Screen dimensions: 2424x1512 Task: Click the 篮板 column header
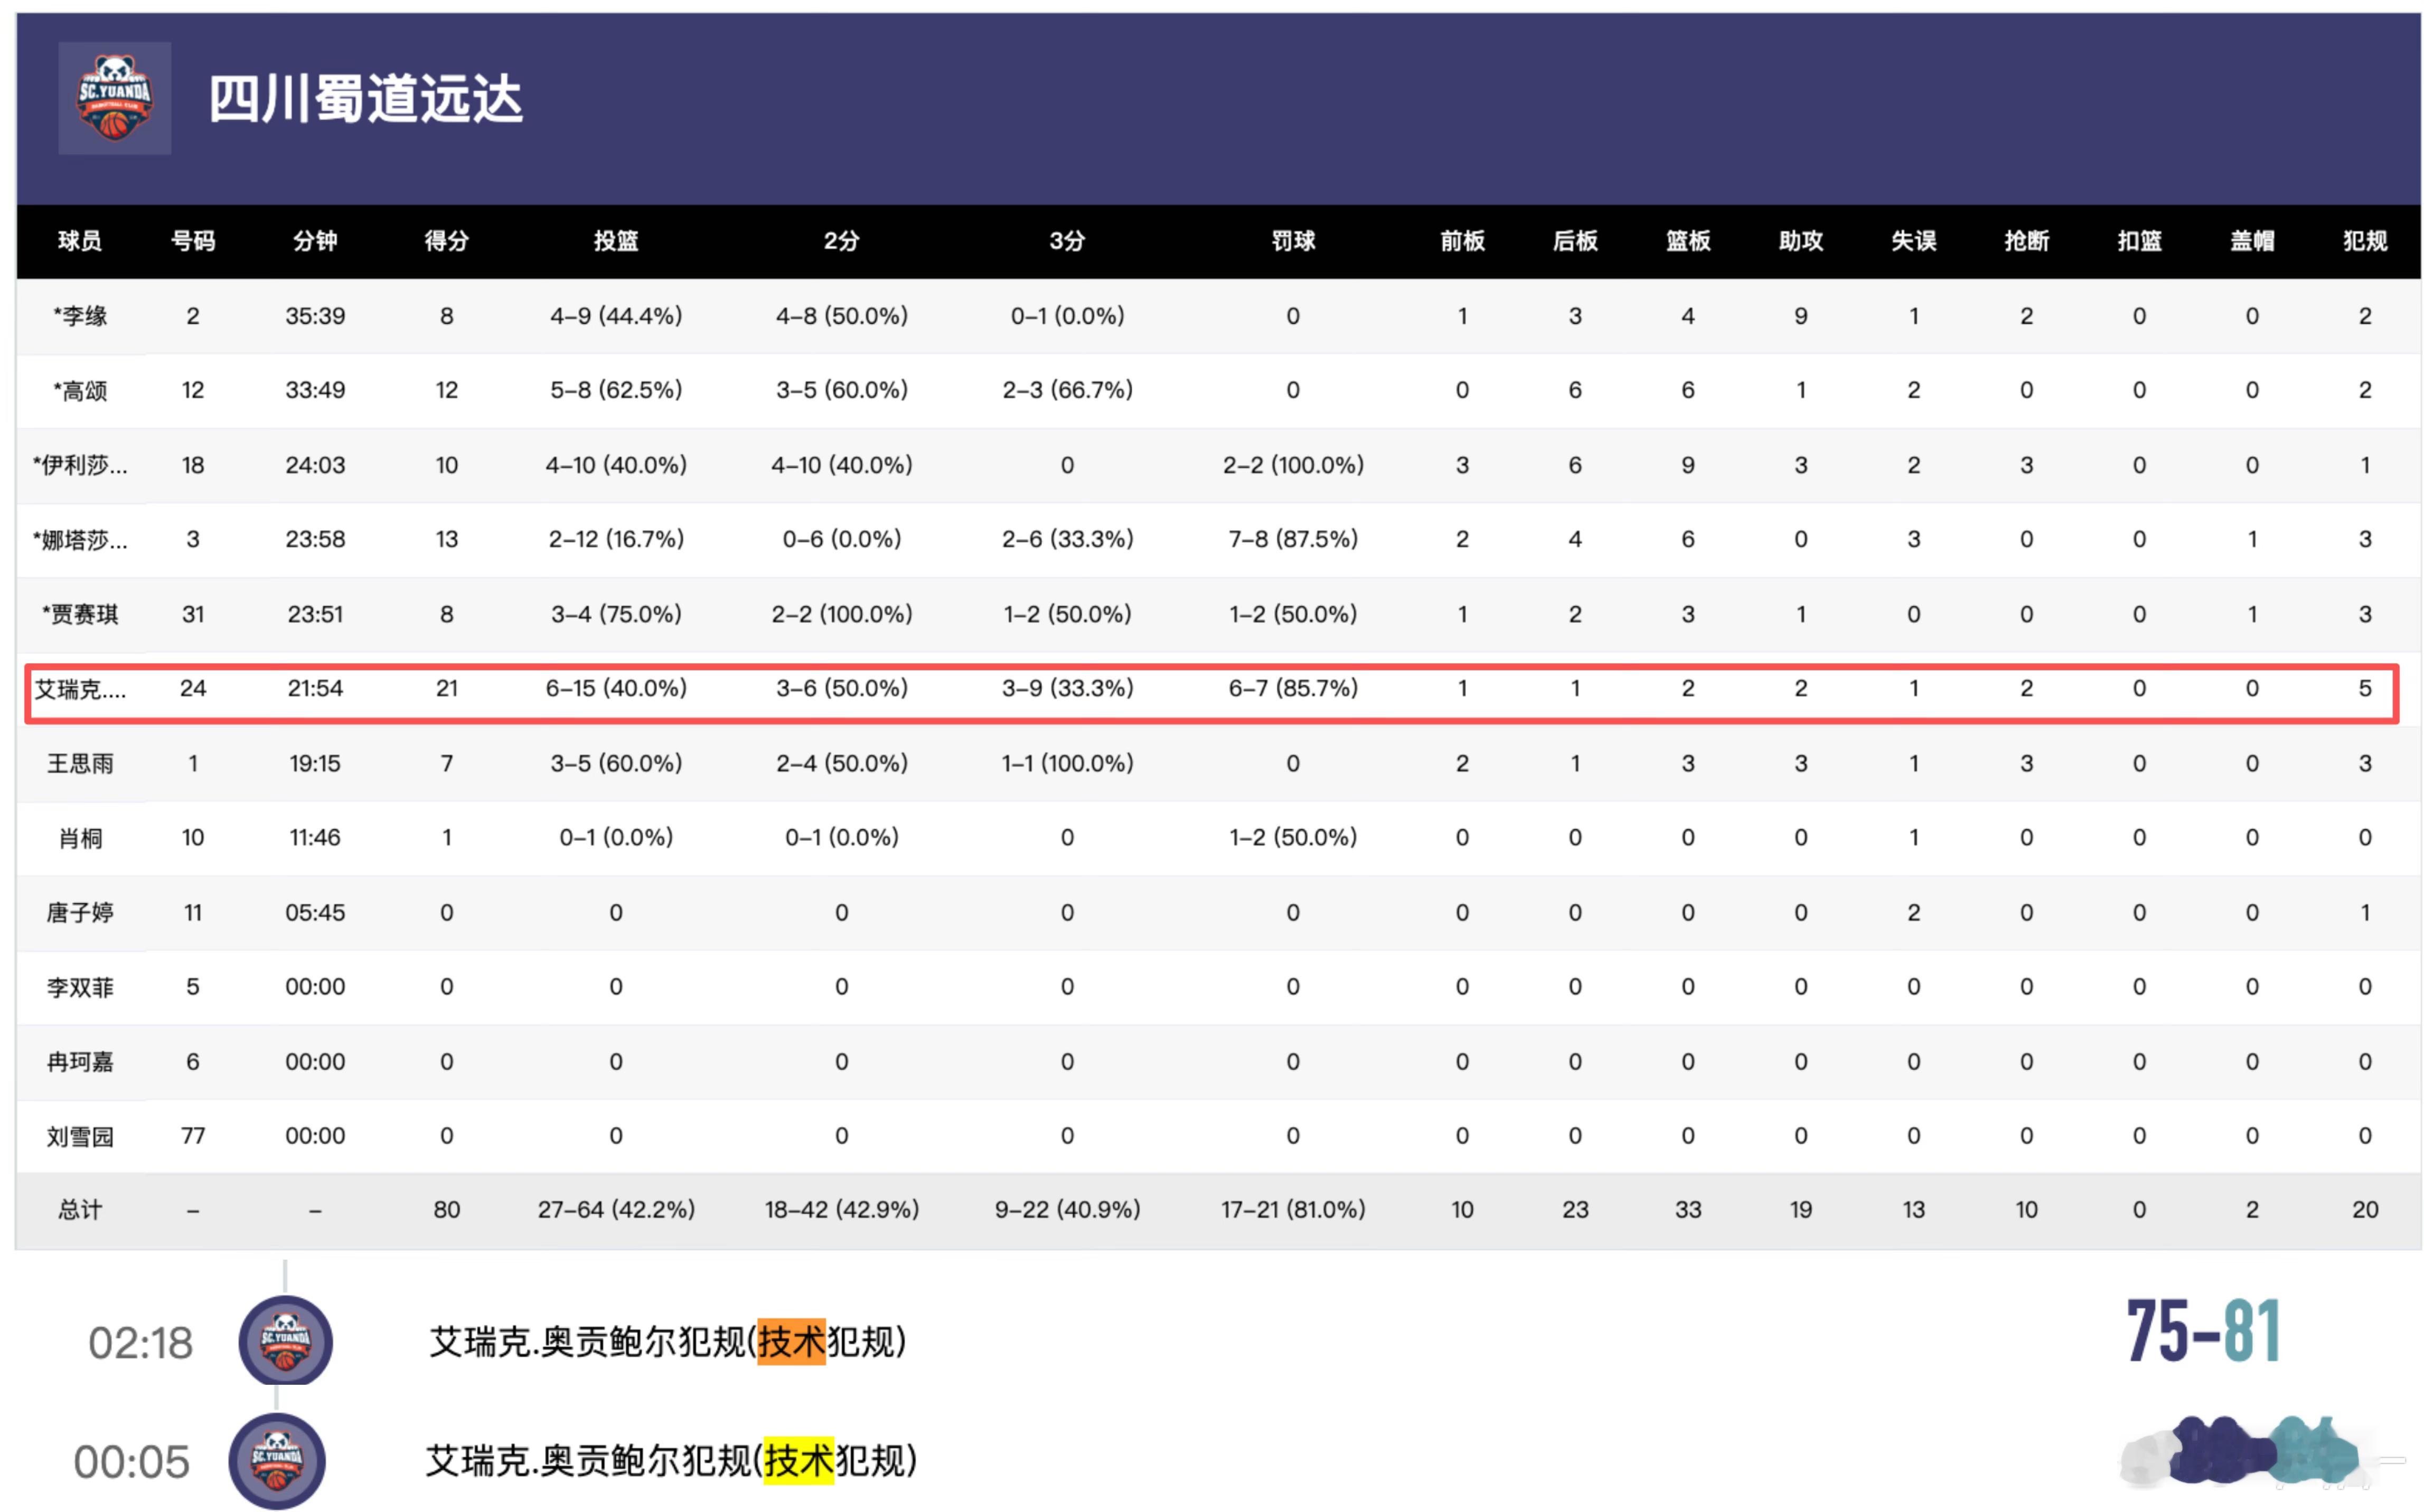point(1687,241)
